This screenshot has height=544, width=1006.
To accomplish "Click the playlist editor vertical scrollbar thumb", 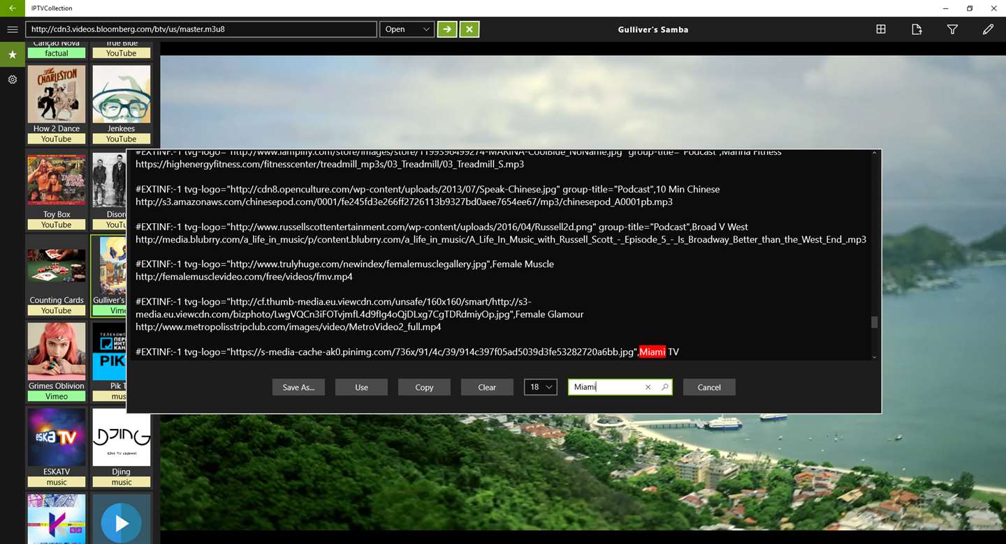I will (874, 322).
